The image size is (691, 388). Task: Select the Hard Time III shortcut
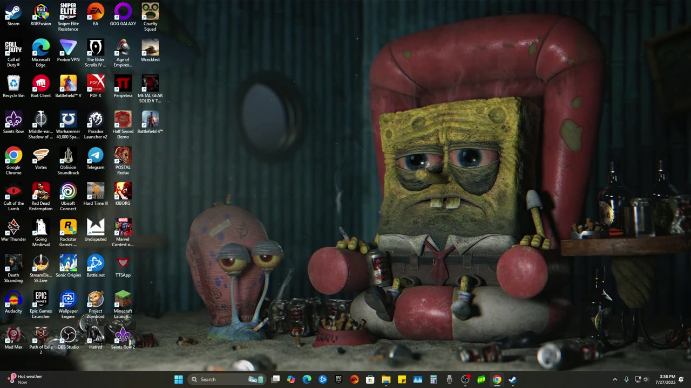[x=96, y=194]
